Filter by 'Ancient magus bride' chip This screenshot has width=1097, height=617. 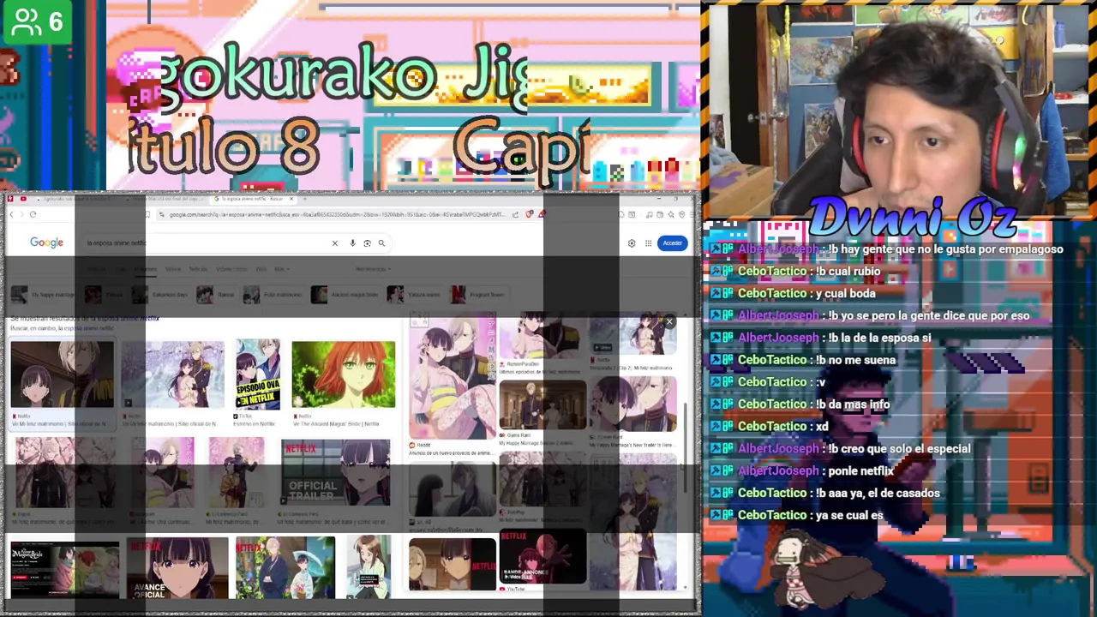(x=345, y=295)
